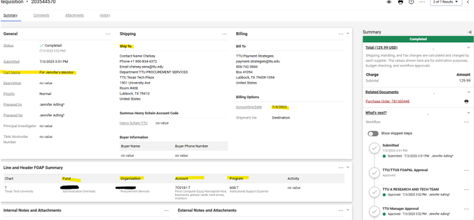474x220 pixels.
Task: Open Internal Notes and Attachments three-dot menu
Action: click(166, 210)
